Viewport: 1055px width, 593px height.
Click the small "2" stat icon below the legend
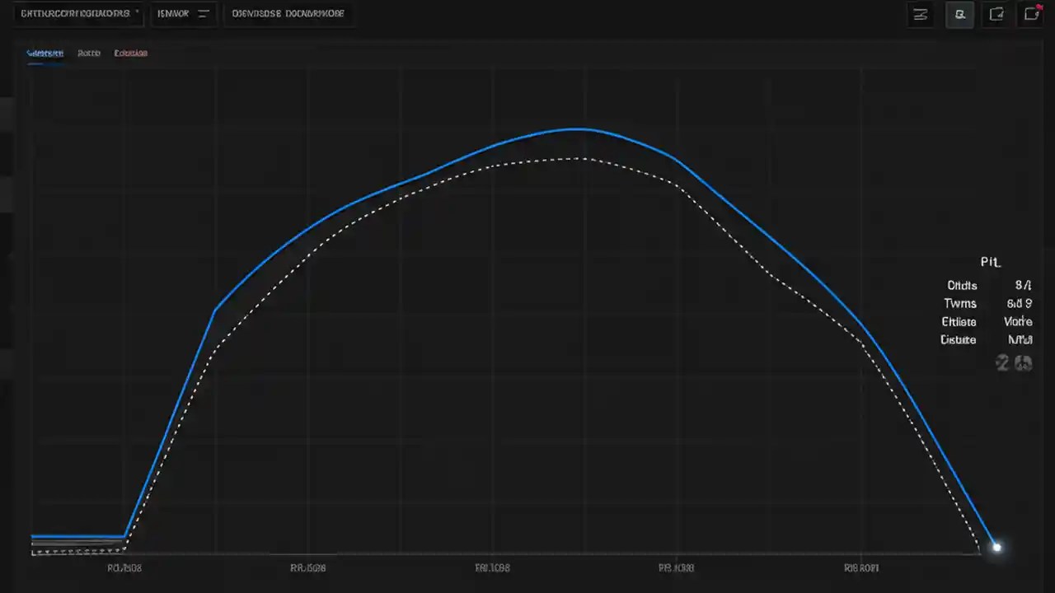tap(1002, 362)
